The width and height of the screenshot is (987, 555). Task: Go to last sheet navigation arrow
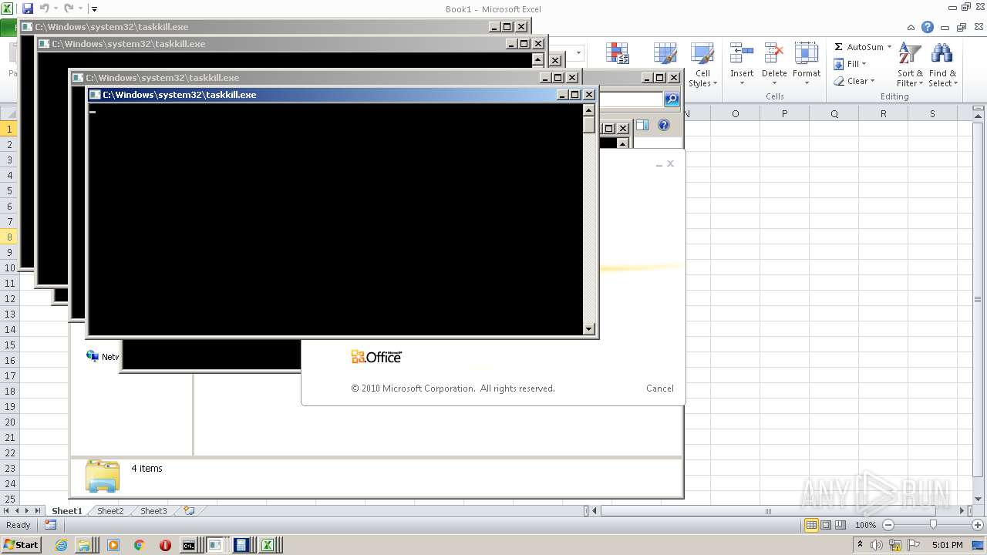37,511
